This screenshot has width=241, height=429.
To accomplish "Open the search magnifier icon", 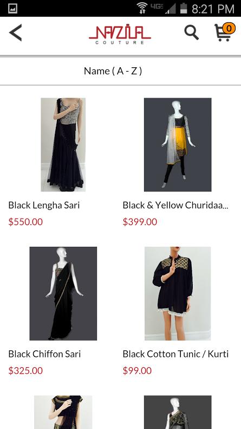I will tap(191, 33).
